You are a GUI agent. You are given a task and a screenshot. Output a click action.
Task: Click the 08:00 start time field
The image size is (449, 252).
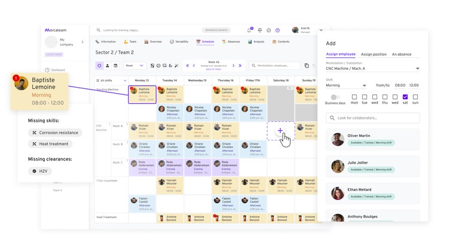[400, 85]
